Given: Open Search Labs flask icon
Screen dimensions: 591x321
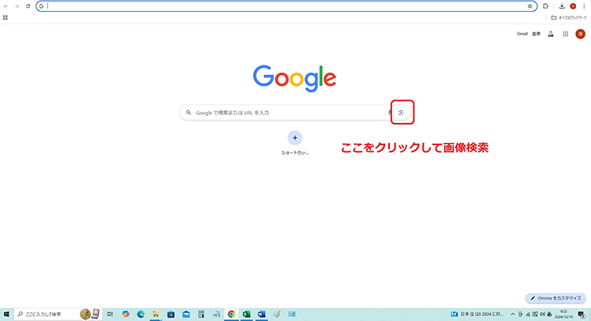Looking at the screenshot, I should coord(551,34).
